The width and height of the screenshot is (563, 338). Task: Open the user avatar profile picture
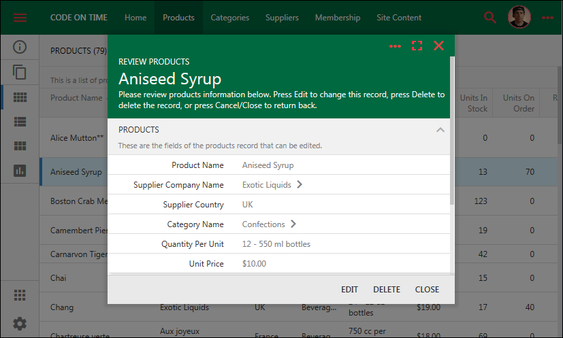click(519, 17)
